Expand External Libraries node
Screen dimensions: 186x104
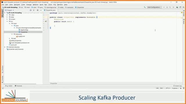click(5, 47)
